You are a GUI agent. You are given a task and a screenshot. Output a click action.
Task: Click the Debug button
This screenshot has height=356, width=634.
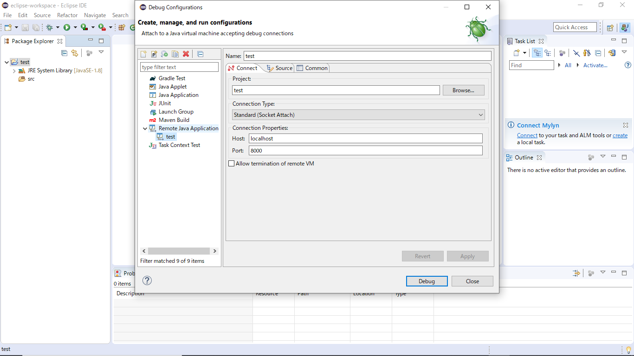[x=427, y=281]
